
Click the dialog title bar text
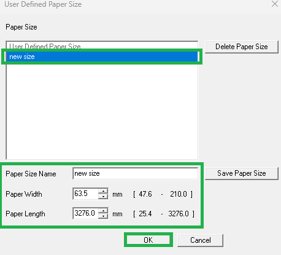(x=43, y=4)
